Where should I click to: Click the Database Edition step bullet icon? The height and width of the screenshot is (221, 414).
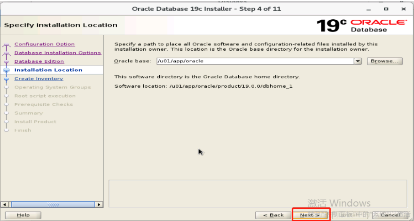point(6,62)
